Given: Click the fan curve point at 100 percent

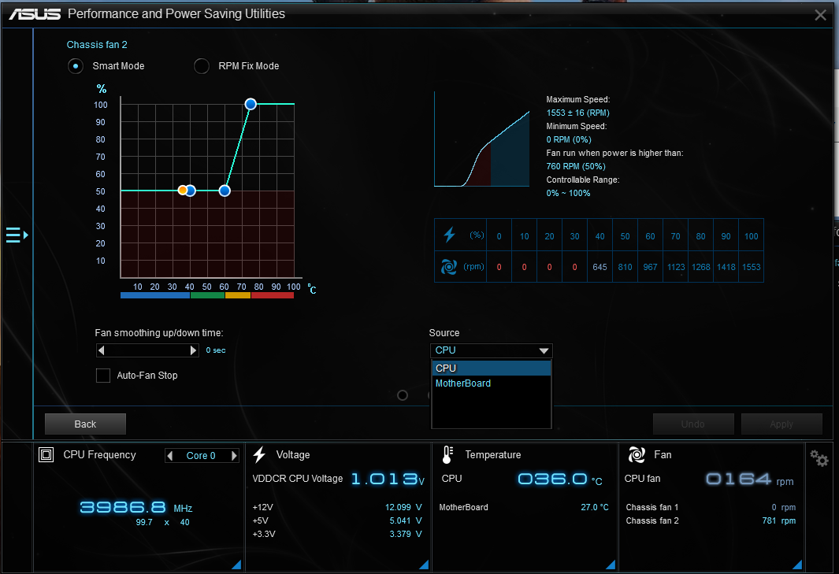Looking at the screenshot, I should coord(251,104).
